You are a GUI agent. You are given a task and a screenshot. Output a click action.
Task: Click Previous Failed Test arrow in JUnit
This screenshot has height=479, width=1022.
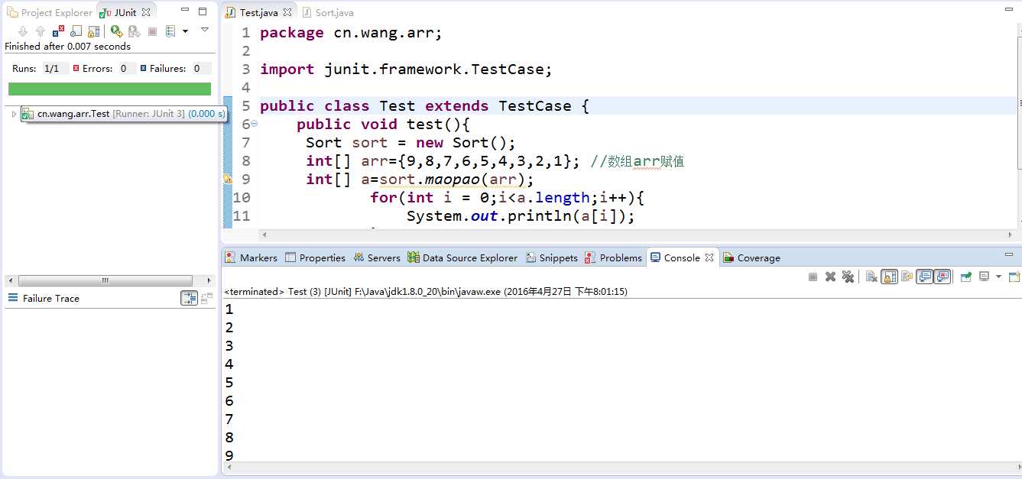(41, 31)
